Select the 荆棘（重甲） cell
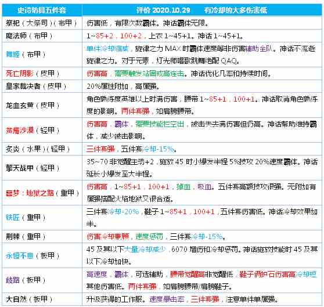 [x=42, y=236]
